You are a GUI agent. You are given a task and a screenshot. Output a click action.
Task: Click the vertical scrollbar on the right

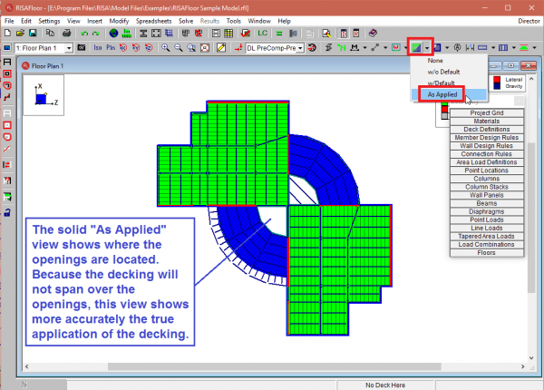tap(530, 227)
